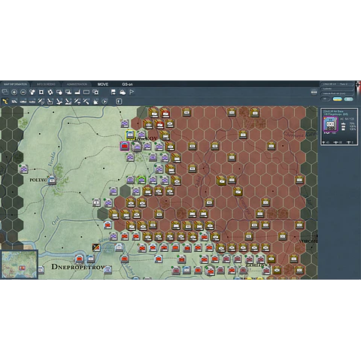This screenshot has width=361, height=361.
Task: Select the magenta-outlined red unit counter
Action: coord(125,146)
